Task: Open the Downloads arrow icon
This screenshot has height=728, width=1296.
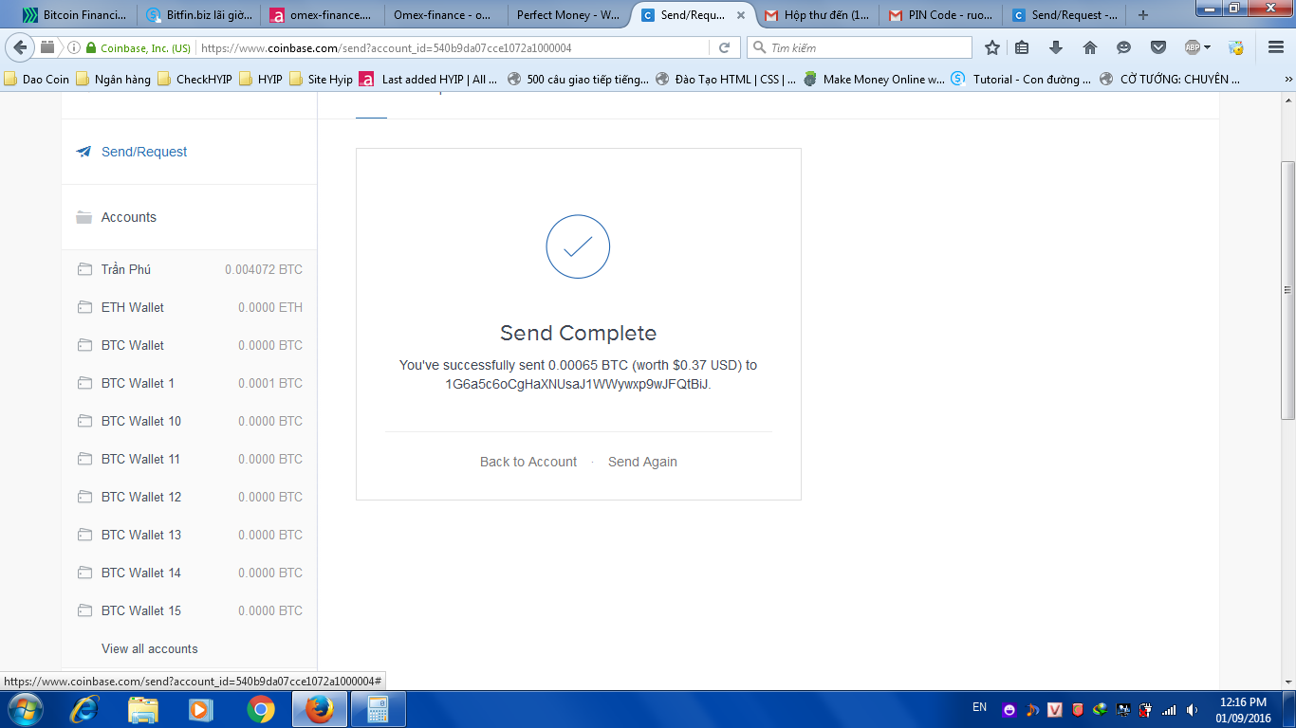Action: [1056, 47]
